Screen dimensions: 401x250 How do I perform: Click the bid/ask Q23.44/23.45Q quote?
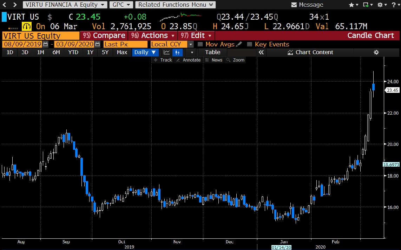tap(247, 17)
